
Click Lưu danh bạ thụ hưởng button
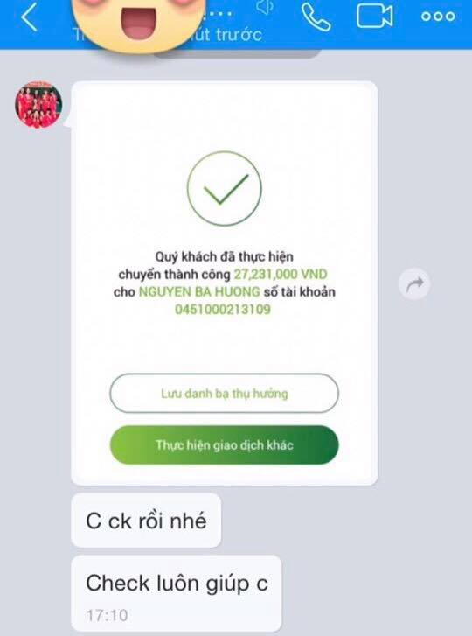(x=224, y=393)
